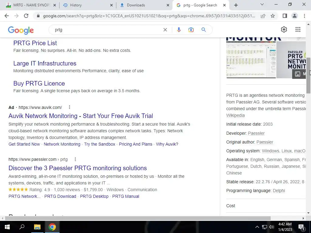This screenshot has width=311, height=233.
Task: Open the Try the Sandbox sitelink
Action: point(100,144)
